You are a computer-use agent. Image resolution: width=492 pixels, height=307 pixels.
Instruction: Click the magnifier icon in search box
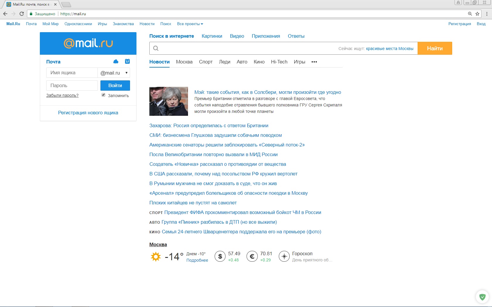click(156, 49)
